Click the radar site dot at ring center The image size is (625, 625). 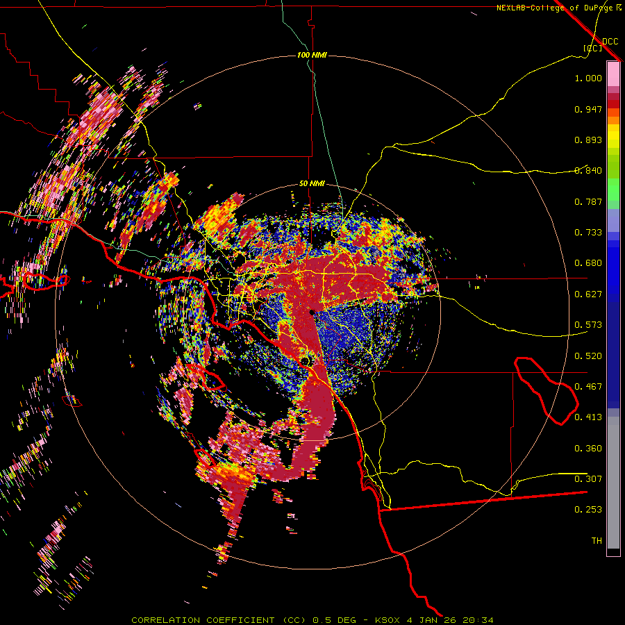tap(312, 312)
